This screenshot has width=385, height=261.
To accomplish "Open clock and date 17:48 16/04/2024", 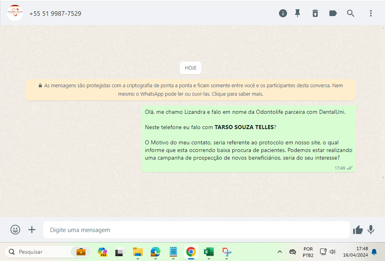I will [355, 252].
